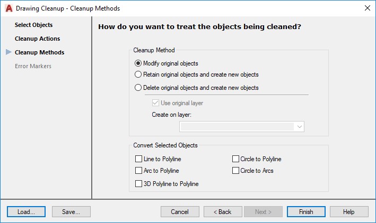Toggle the Use original layer checkbox
The width and height of the screenshot is (376, 223).
(156, 103)
